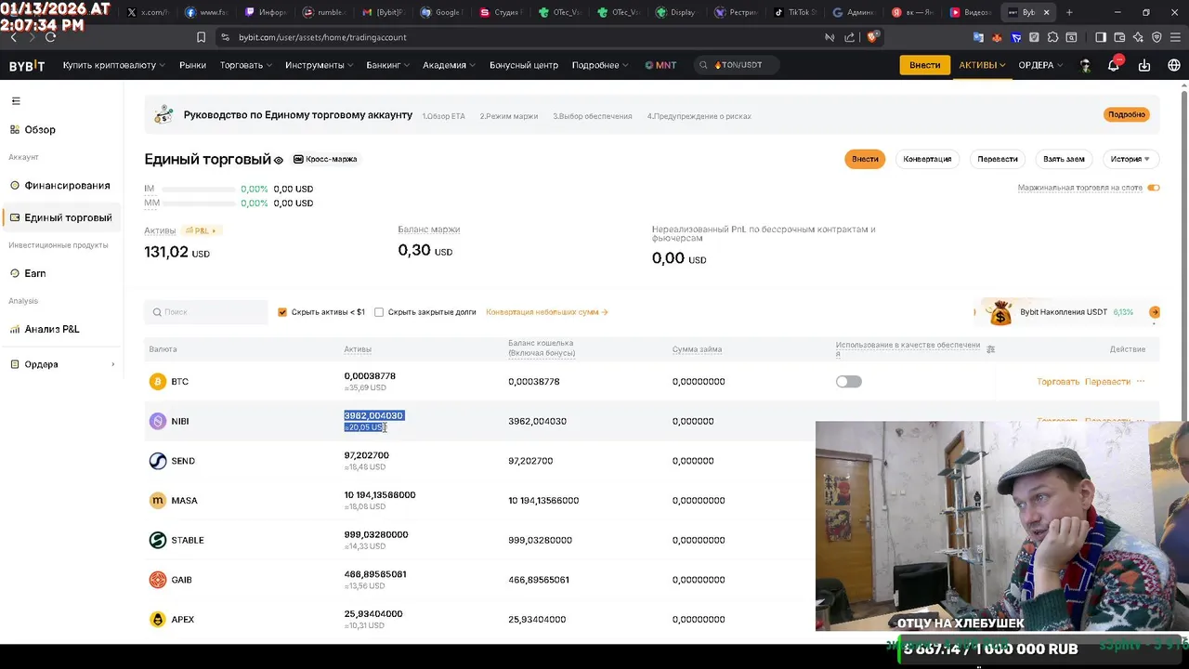
Task: Click 'Подробно' guide button
Action: click(1127, 114)
